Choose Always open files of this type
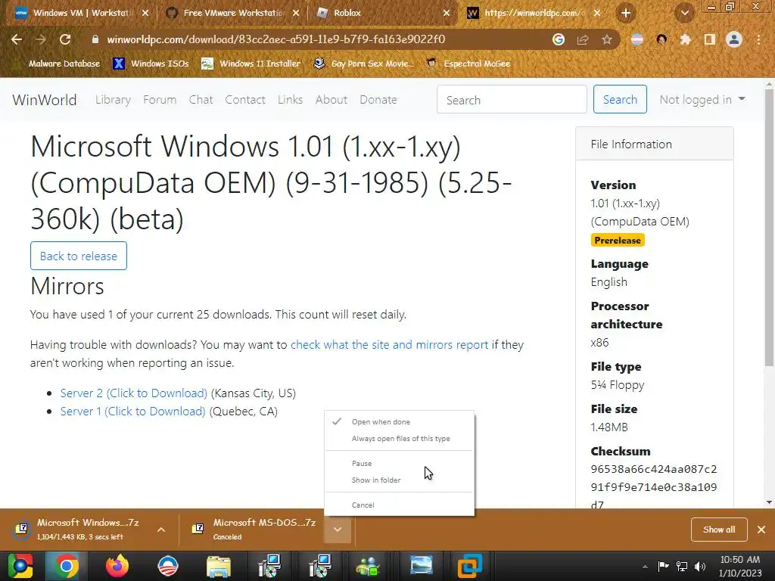Viewport: 775px width, 581px height. 400,439
